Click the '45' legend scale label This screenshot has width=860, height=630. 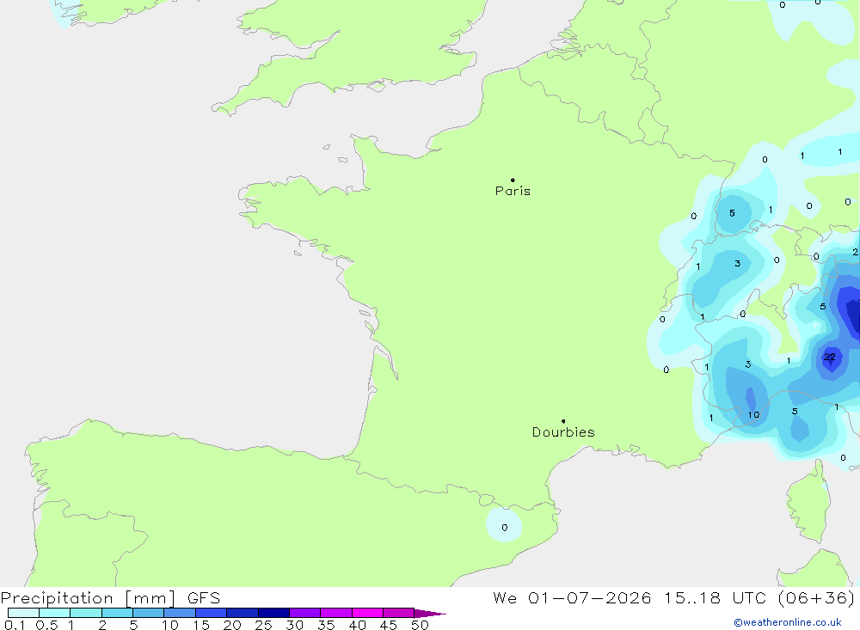(x=389, y=625)
